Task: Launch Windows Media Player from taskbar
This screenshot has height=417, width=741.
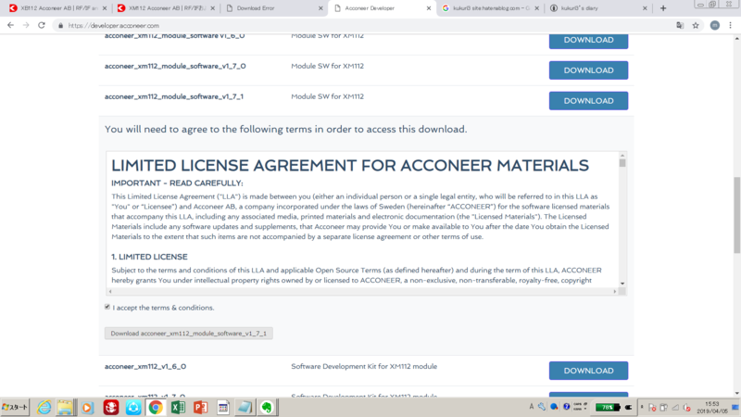Action: 87,407
